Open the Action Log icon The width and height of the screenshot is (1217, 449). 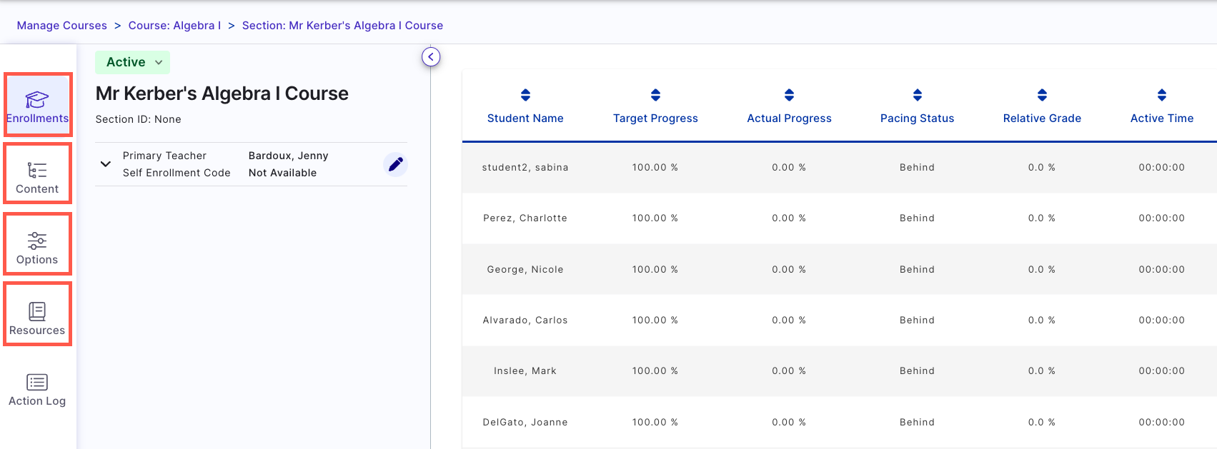pos(37,382)
